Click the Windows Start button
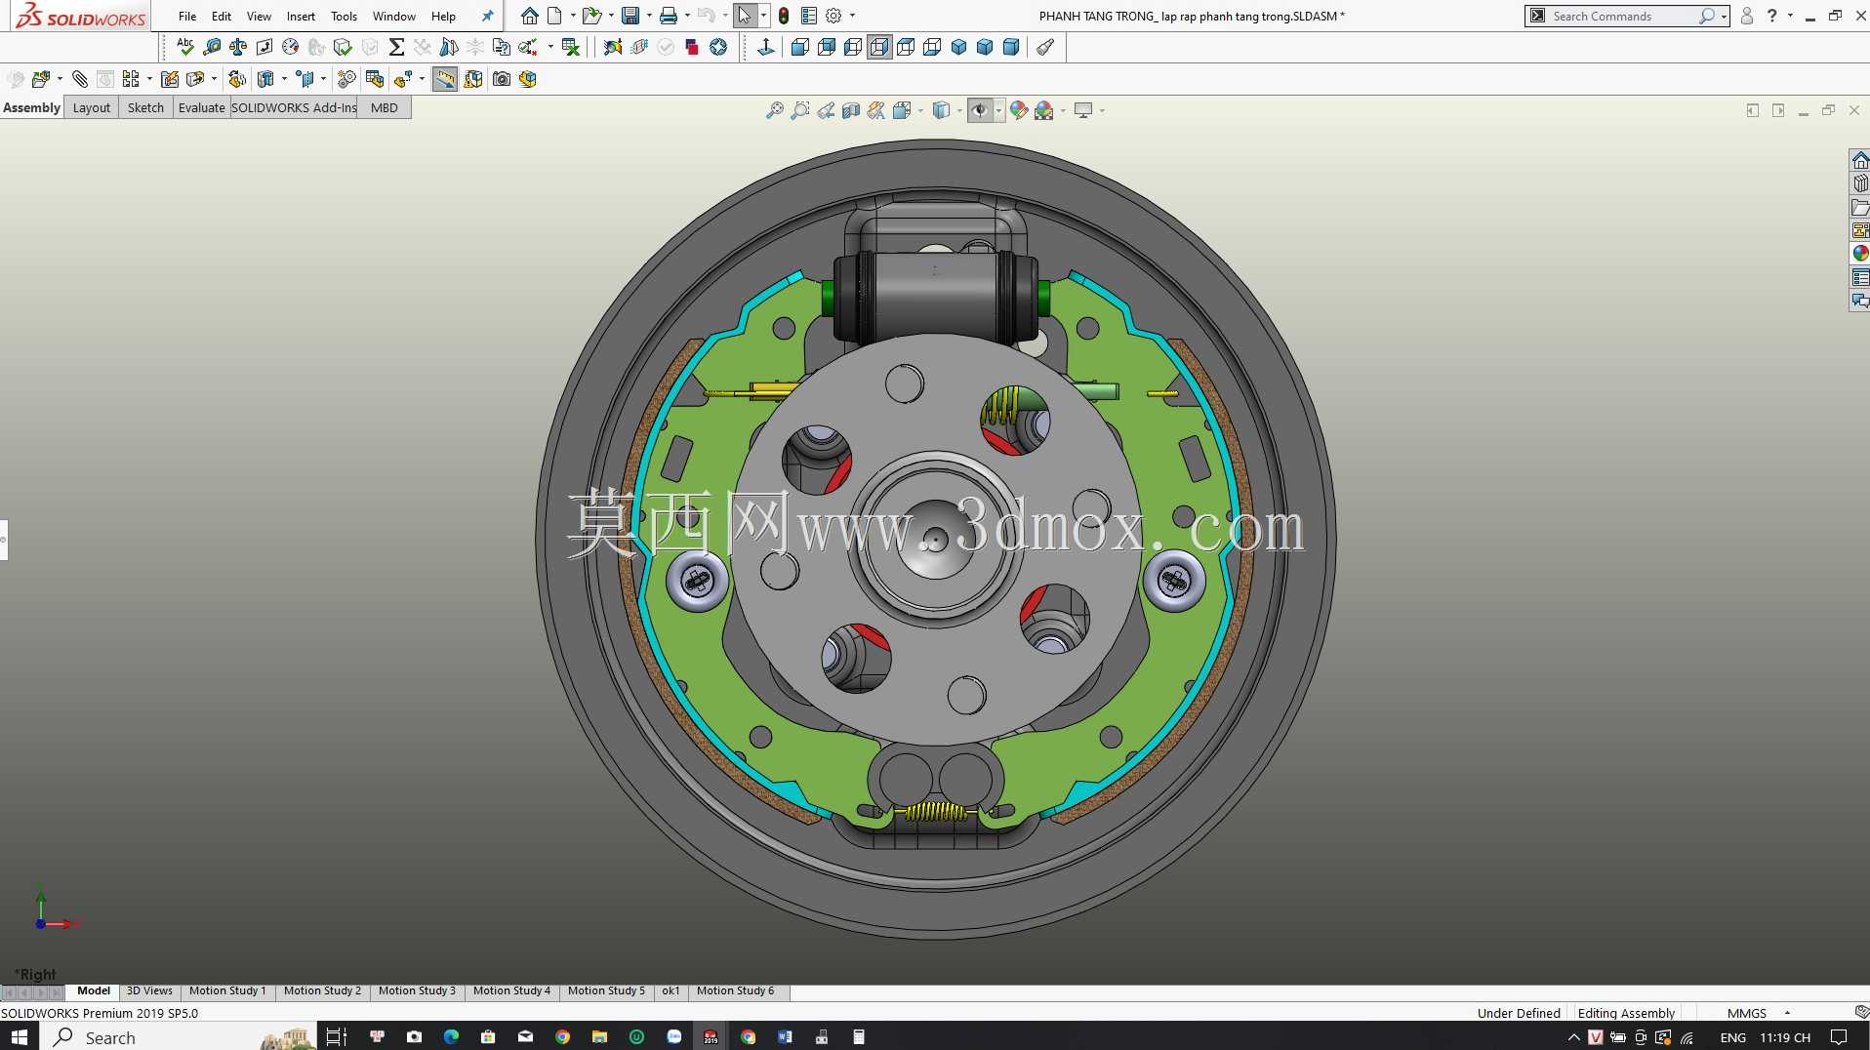 pos(20,1036)
